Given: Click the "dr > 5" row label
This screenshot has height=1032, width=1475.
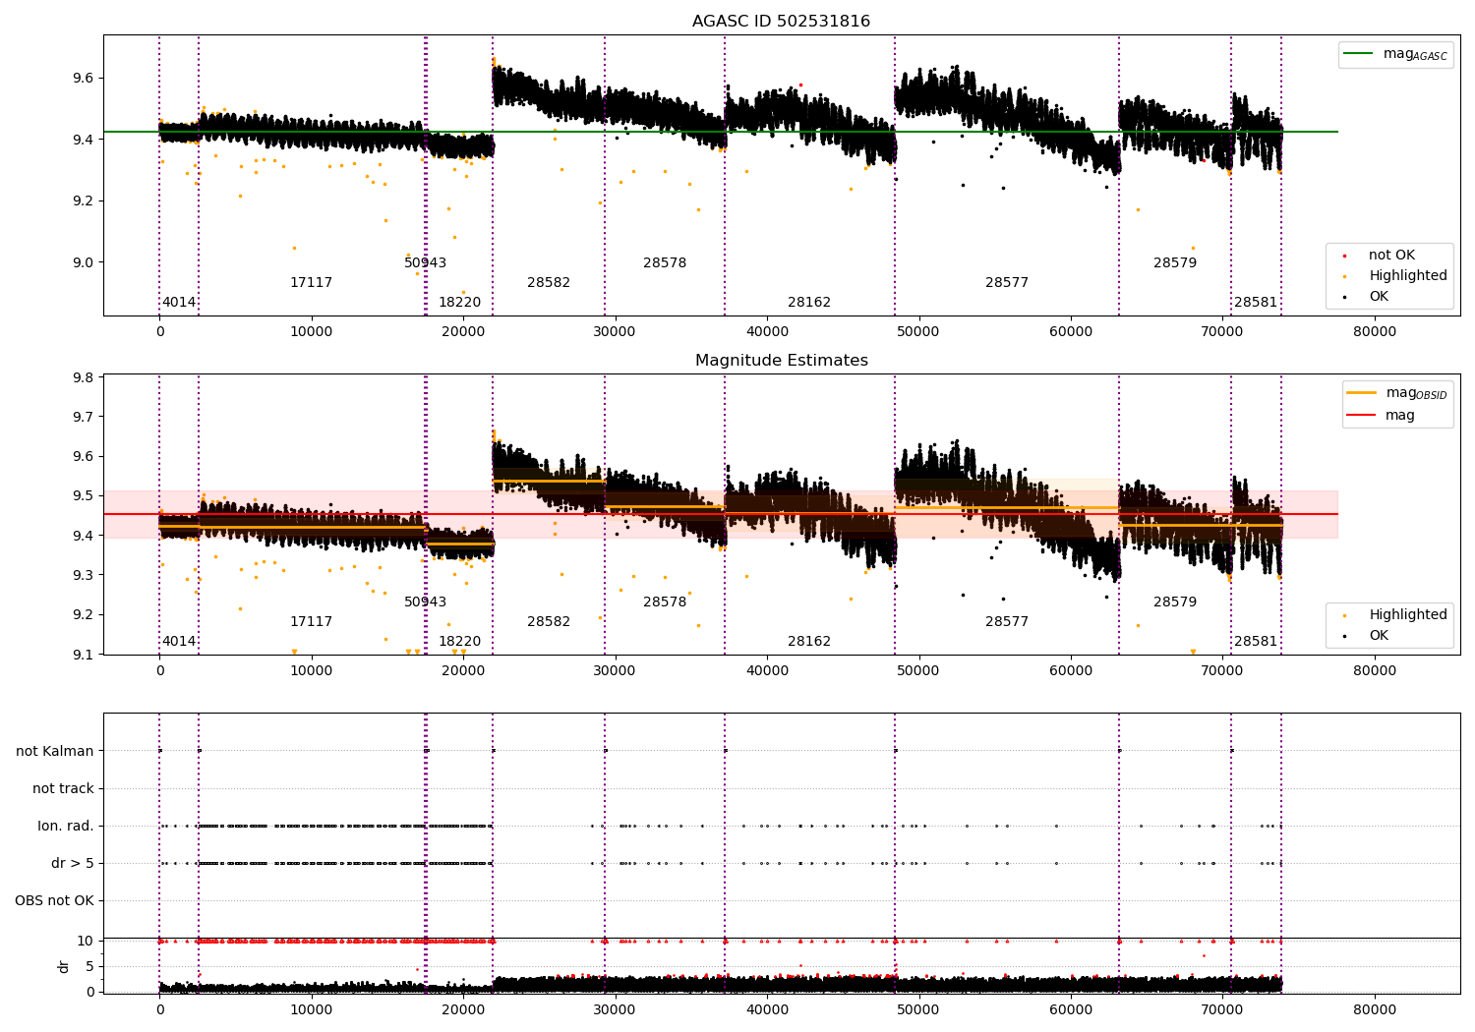Looking at the screenshot, I should pos(73,863).
